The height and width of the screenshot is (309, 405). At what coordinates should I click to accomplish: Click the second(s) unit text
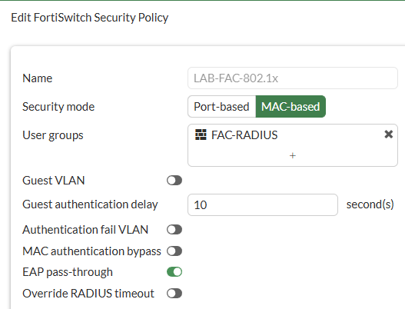370,204
